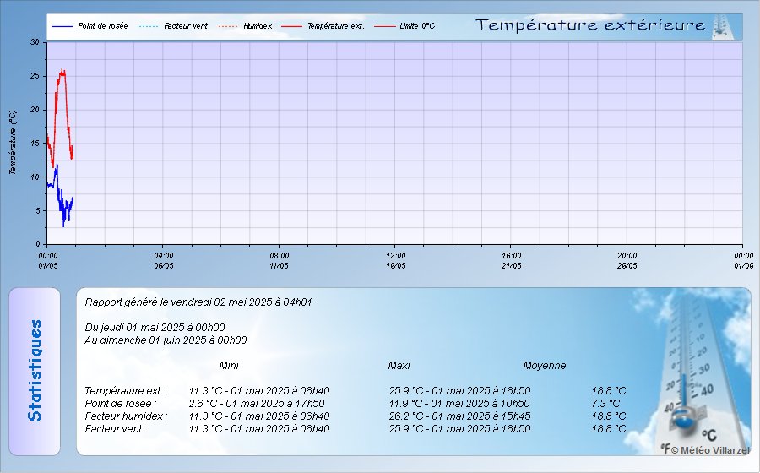
Task: Click Facteur vent maxi value 25.9 °C
Action: pos(460,428)
